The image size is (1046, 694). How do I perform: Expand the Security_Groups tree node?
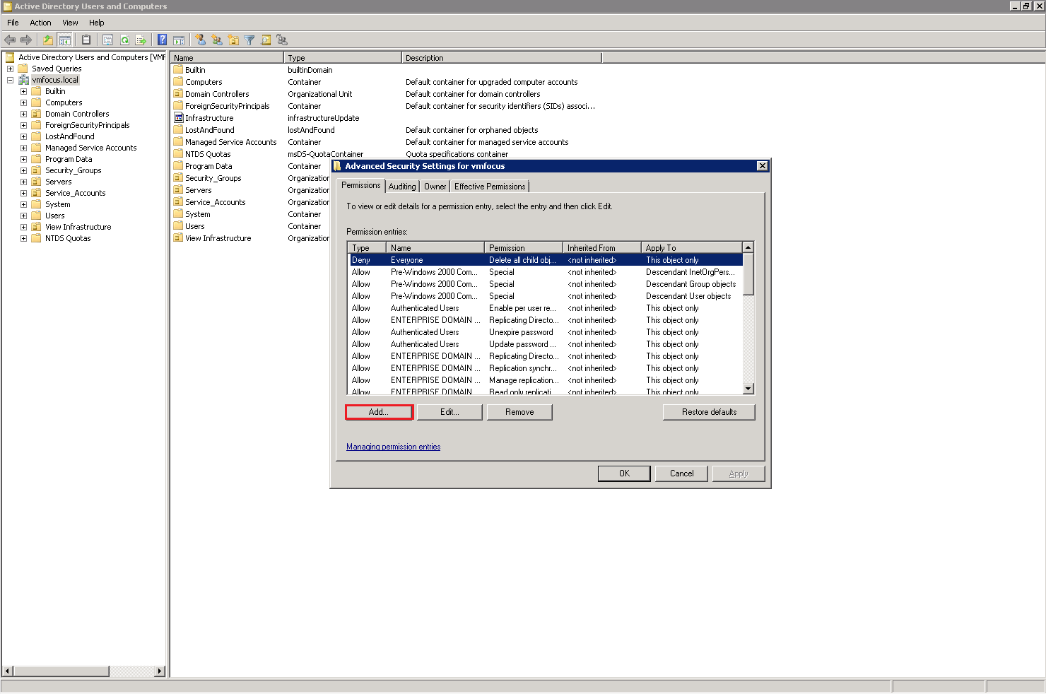point(23,170)
